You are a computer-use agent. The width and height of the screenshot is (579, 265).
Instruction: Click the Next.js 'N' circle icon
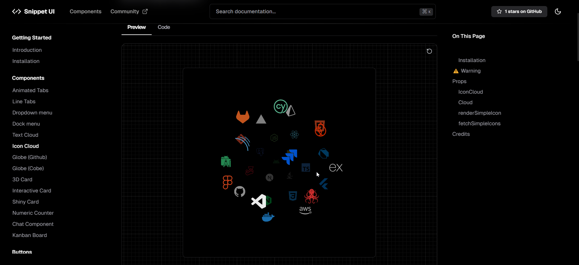point(270,178)
